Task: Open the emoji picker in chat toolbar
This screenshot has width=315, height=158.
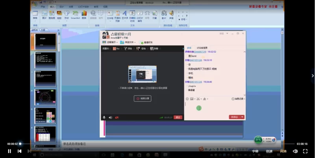Action: coord(187,99)
